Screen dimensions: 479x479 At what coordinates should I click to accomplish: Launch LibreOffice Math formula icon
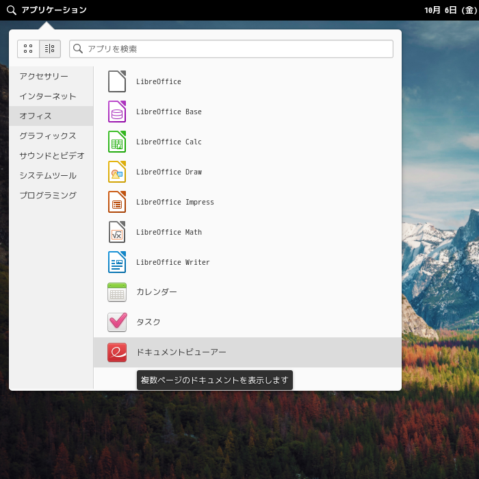tap(117, 232)
